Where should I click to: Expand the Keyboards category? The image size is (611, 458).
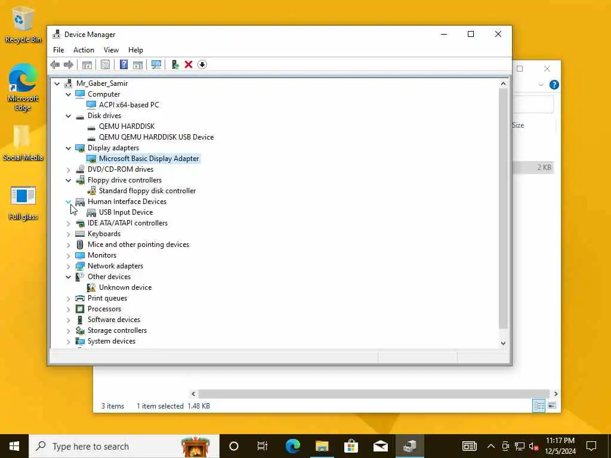pos(68,234)
